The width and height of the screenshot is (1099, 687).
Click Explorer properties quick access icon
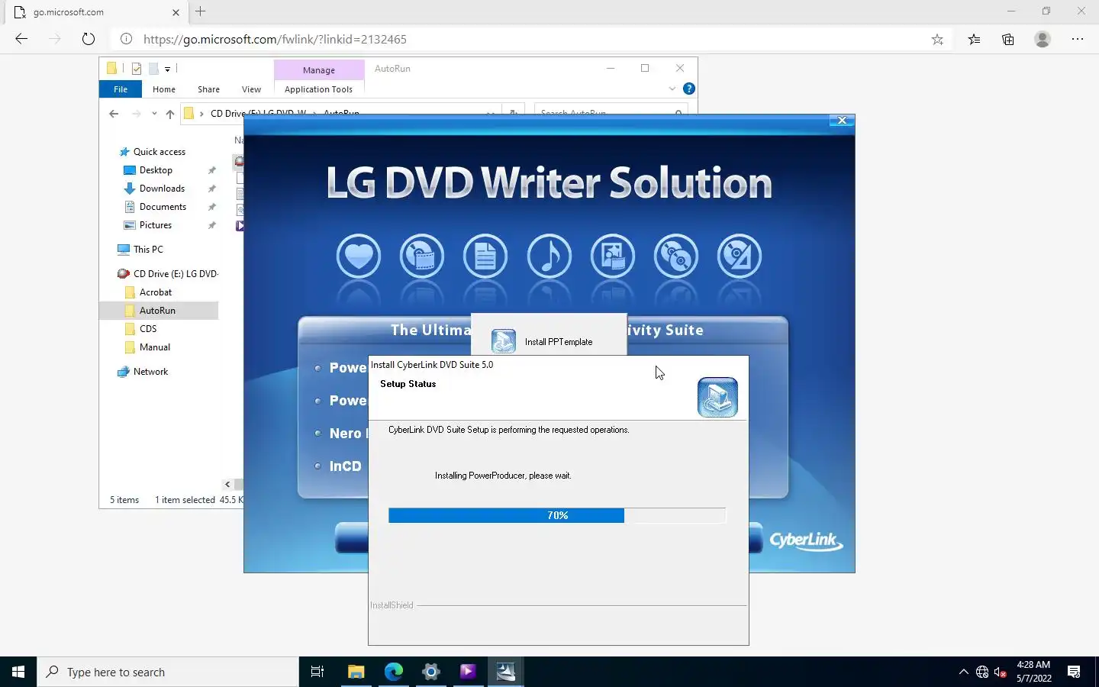(137, 69)
